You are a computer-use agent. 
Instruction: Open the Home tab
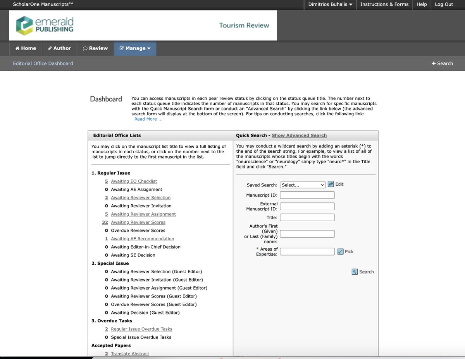26,48
